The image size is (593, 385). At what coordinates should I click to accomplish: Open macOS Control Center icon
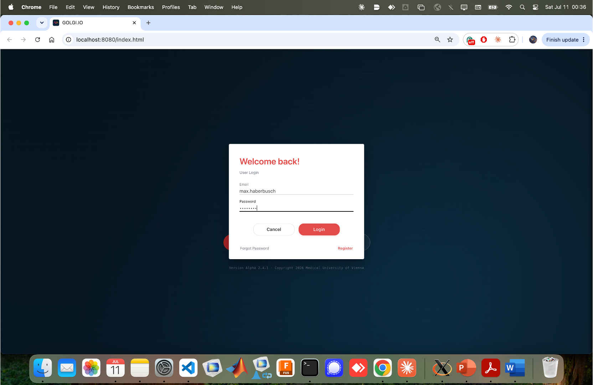[535, 7]
